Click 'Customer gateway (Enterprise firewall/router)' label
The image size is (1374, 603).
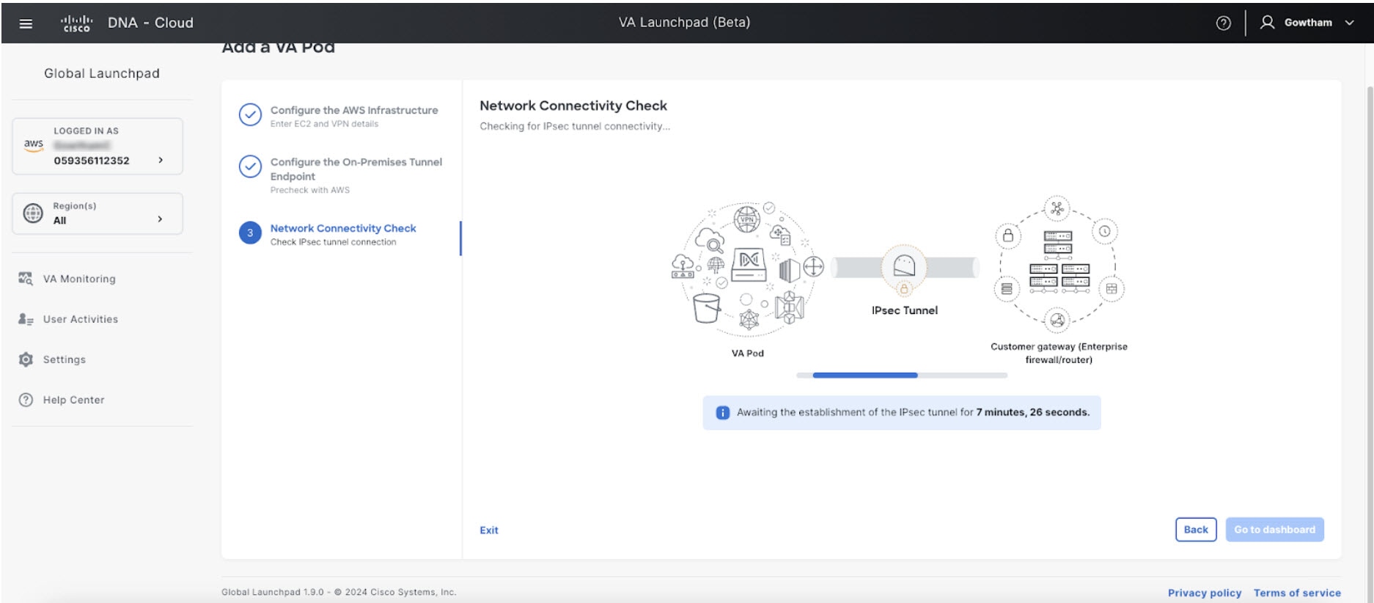1059,353
